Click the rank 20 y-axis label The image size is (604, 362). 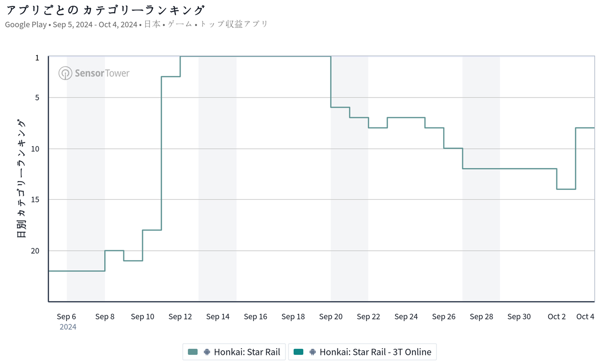pyautogui.click(x=35, y=251)
